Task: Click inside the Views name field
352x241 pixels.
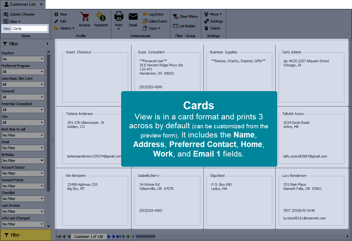Action: (29, 28)
